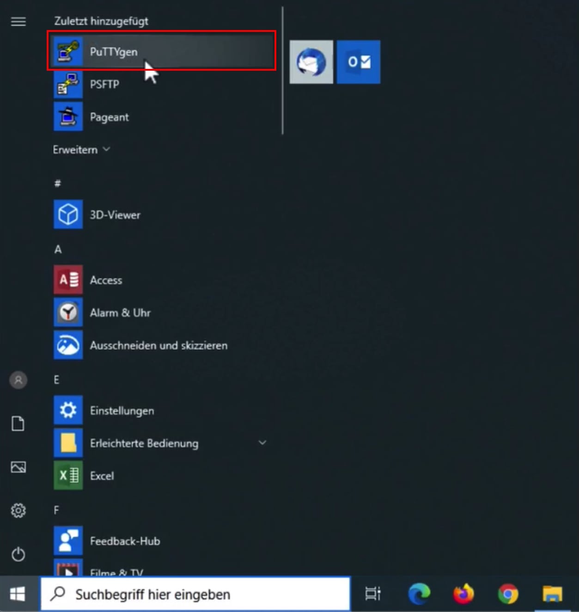Screen dimensions: 579x612
Task: Start the Pageant key agent
Action: (109, 117)
